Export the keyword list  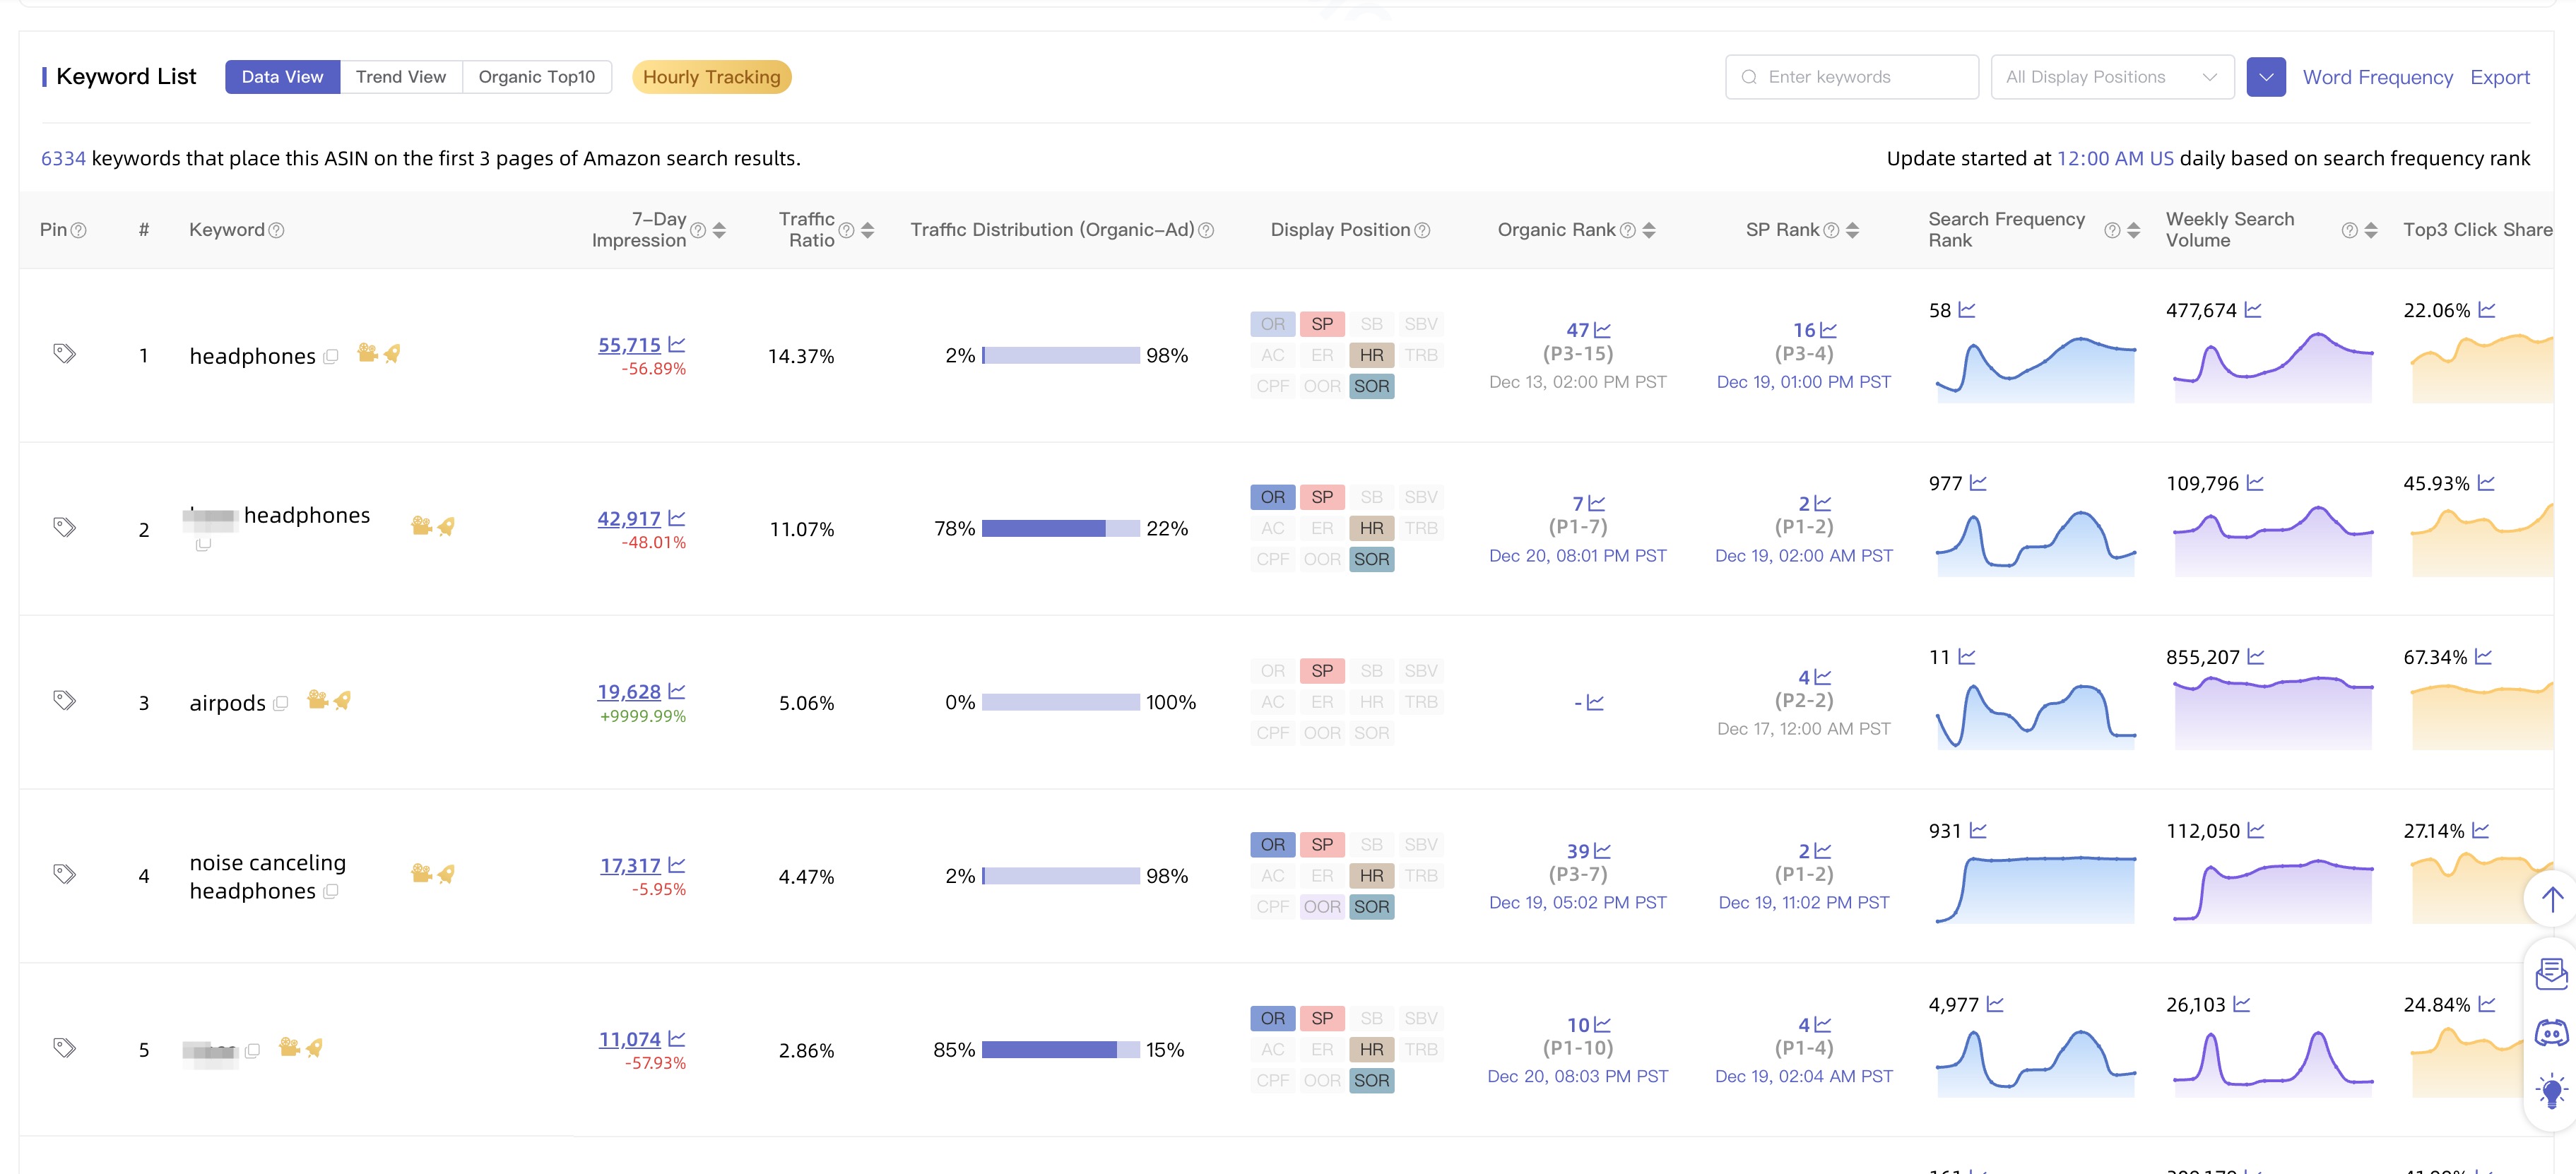tap(2500, 77)
